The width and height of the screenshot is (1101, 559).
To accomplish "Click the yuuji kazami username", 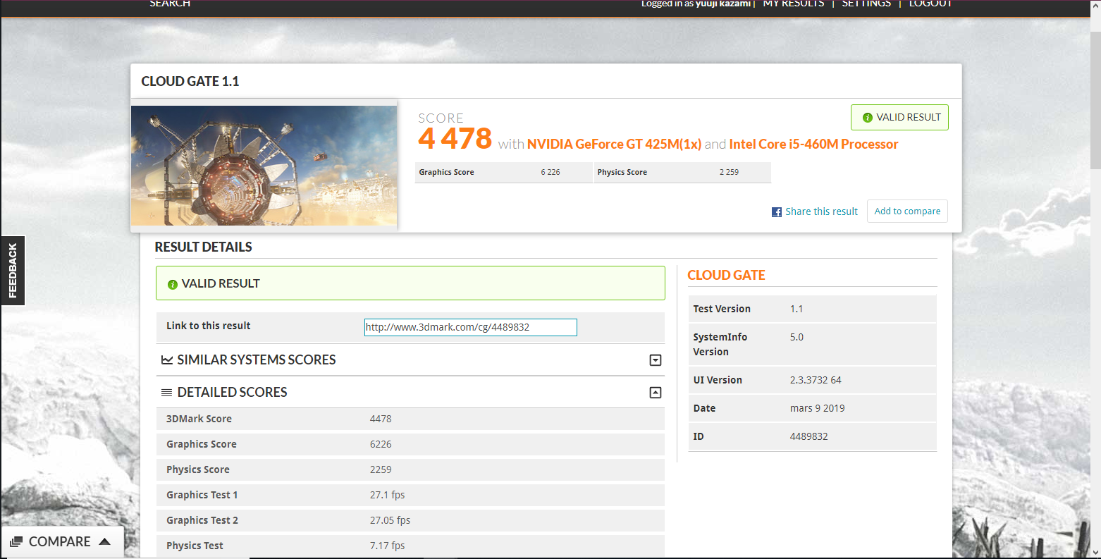I will 723,4.
